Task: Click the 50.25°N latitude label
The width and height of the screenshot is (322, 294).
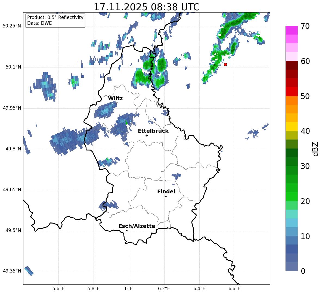Action: 12,26
